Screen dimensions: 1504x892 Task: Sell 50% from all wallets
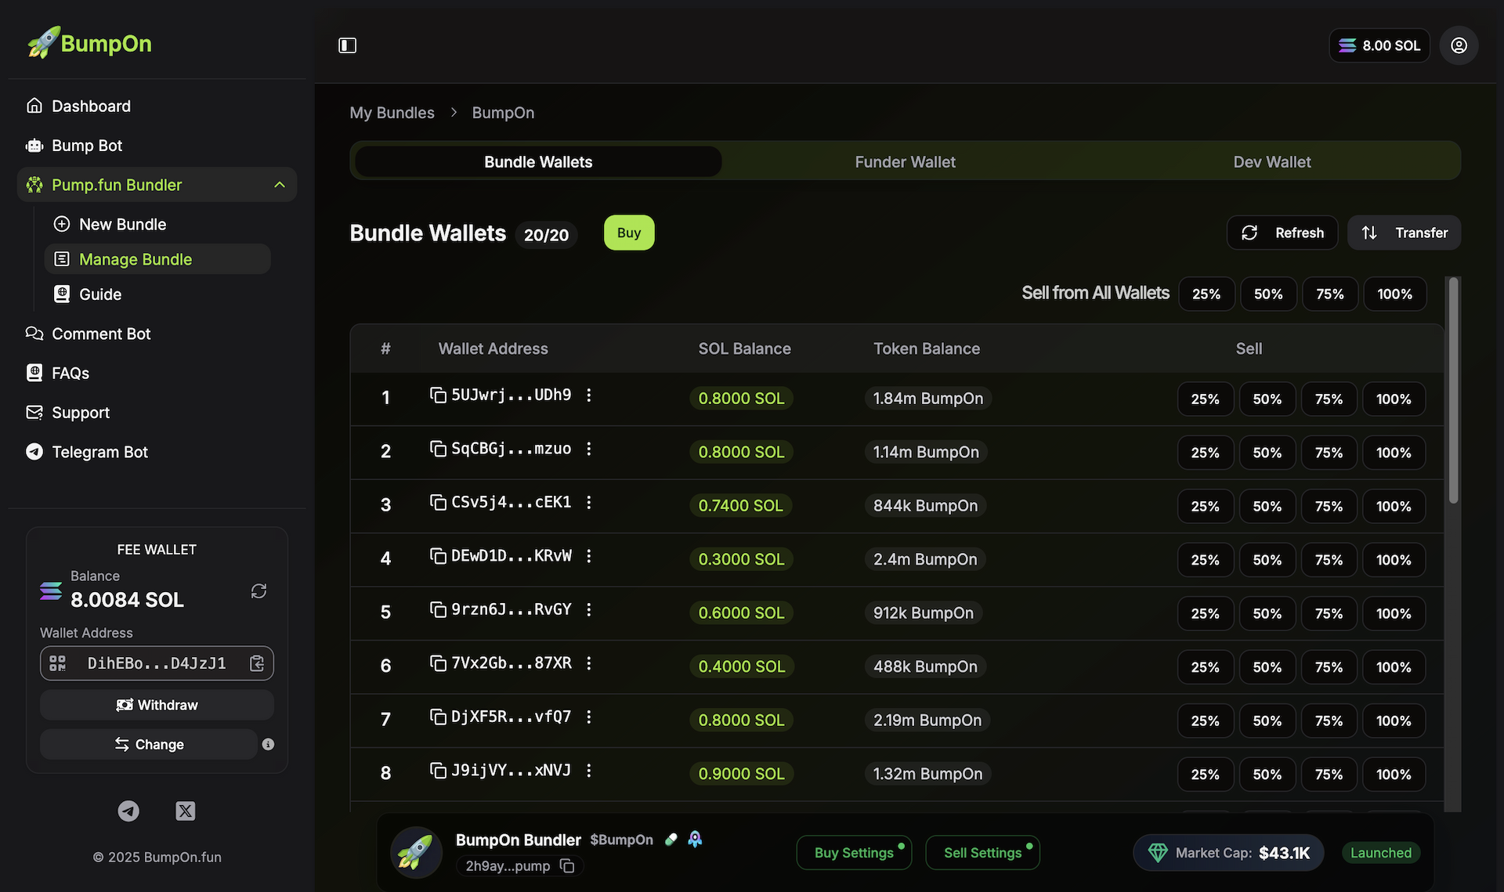point(1268,294)
